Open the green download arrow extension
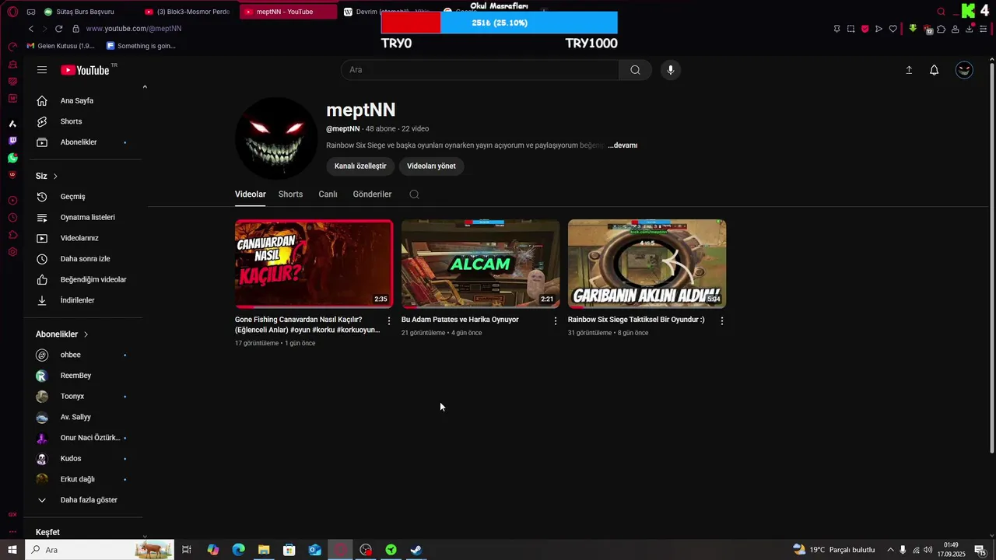Viewport: 996px width, 560px height. pos(913,29)
